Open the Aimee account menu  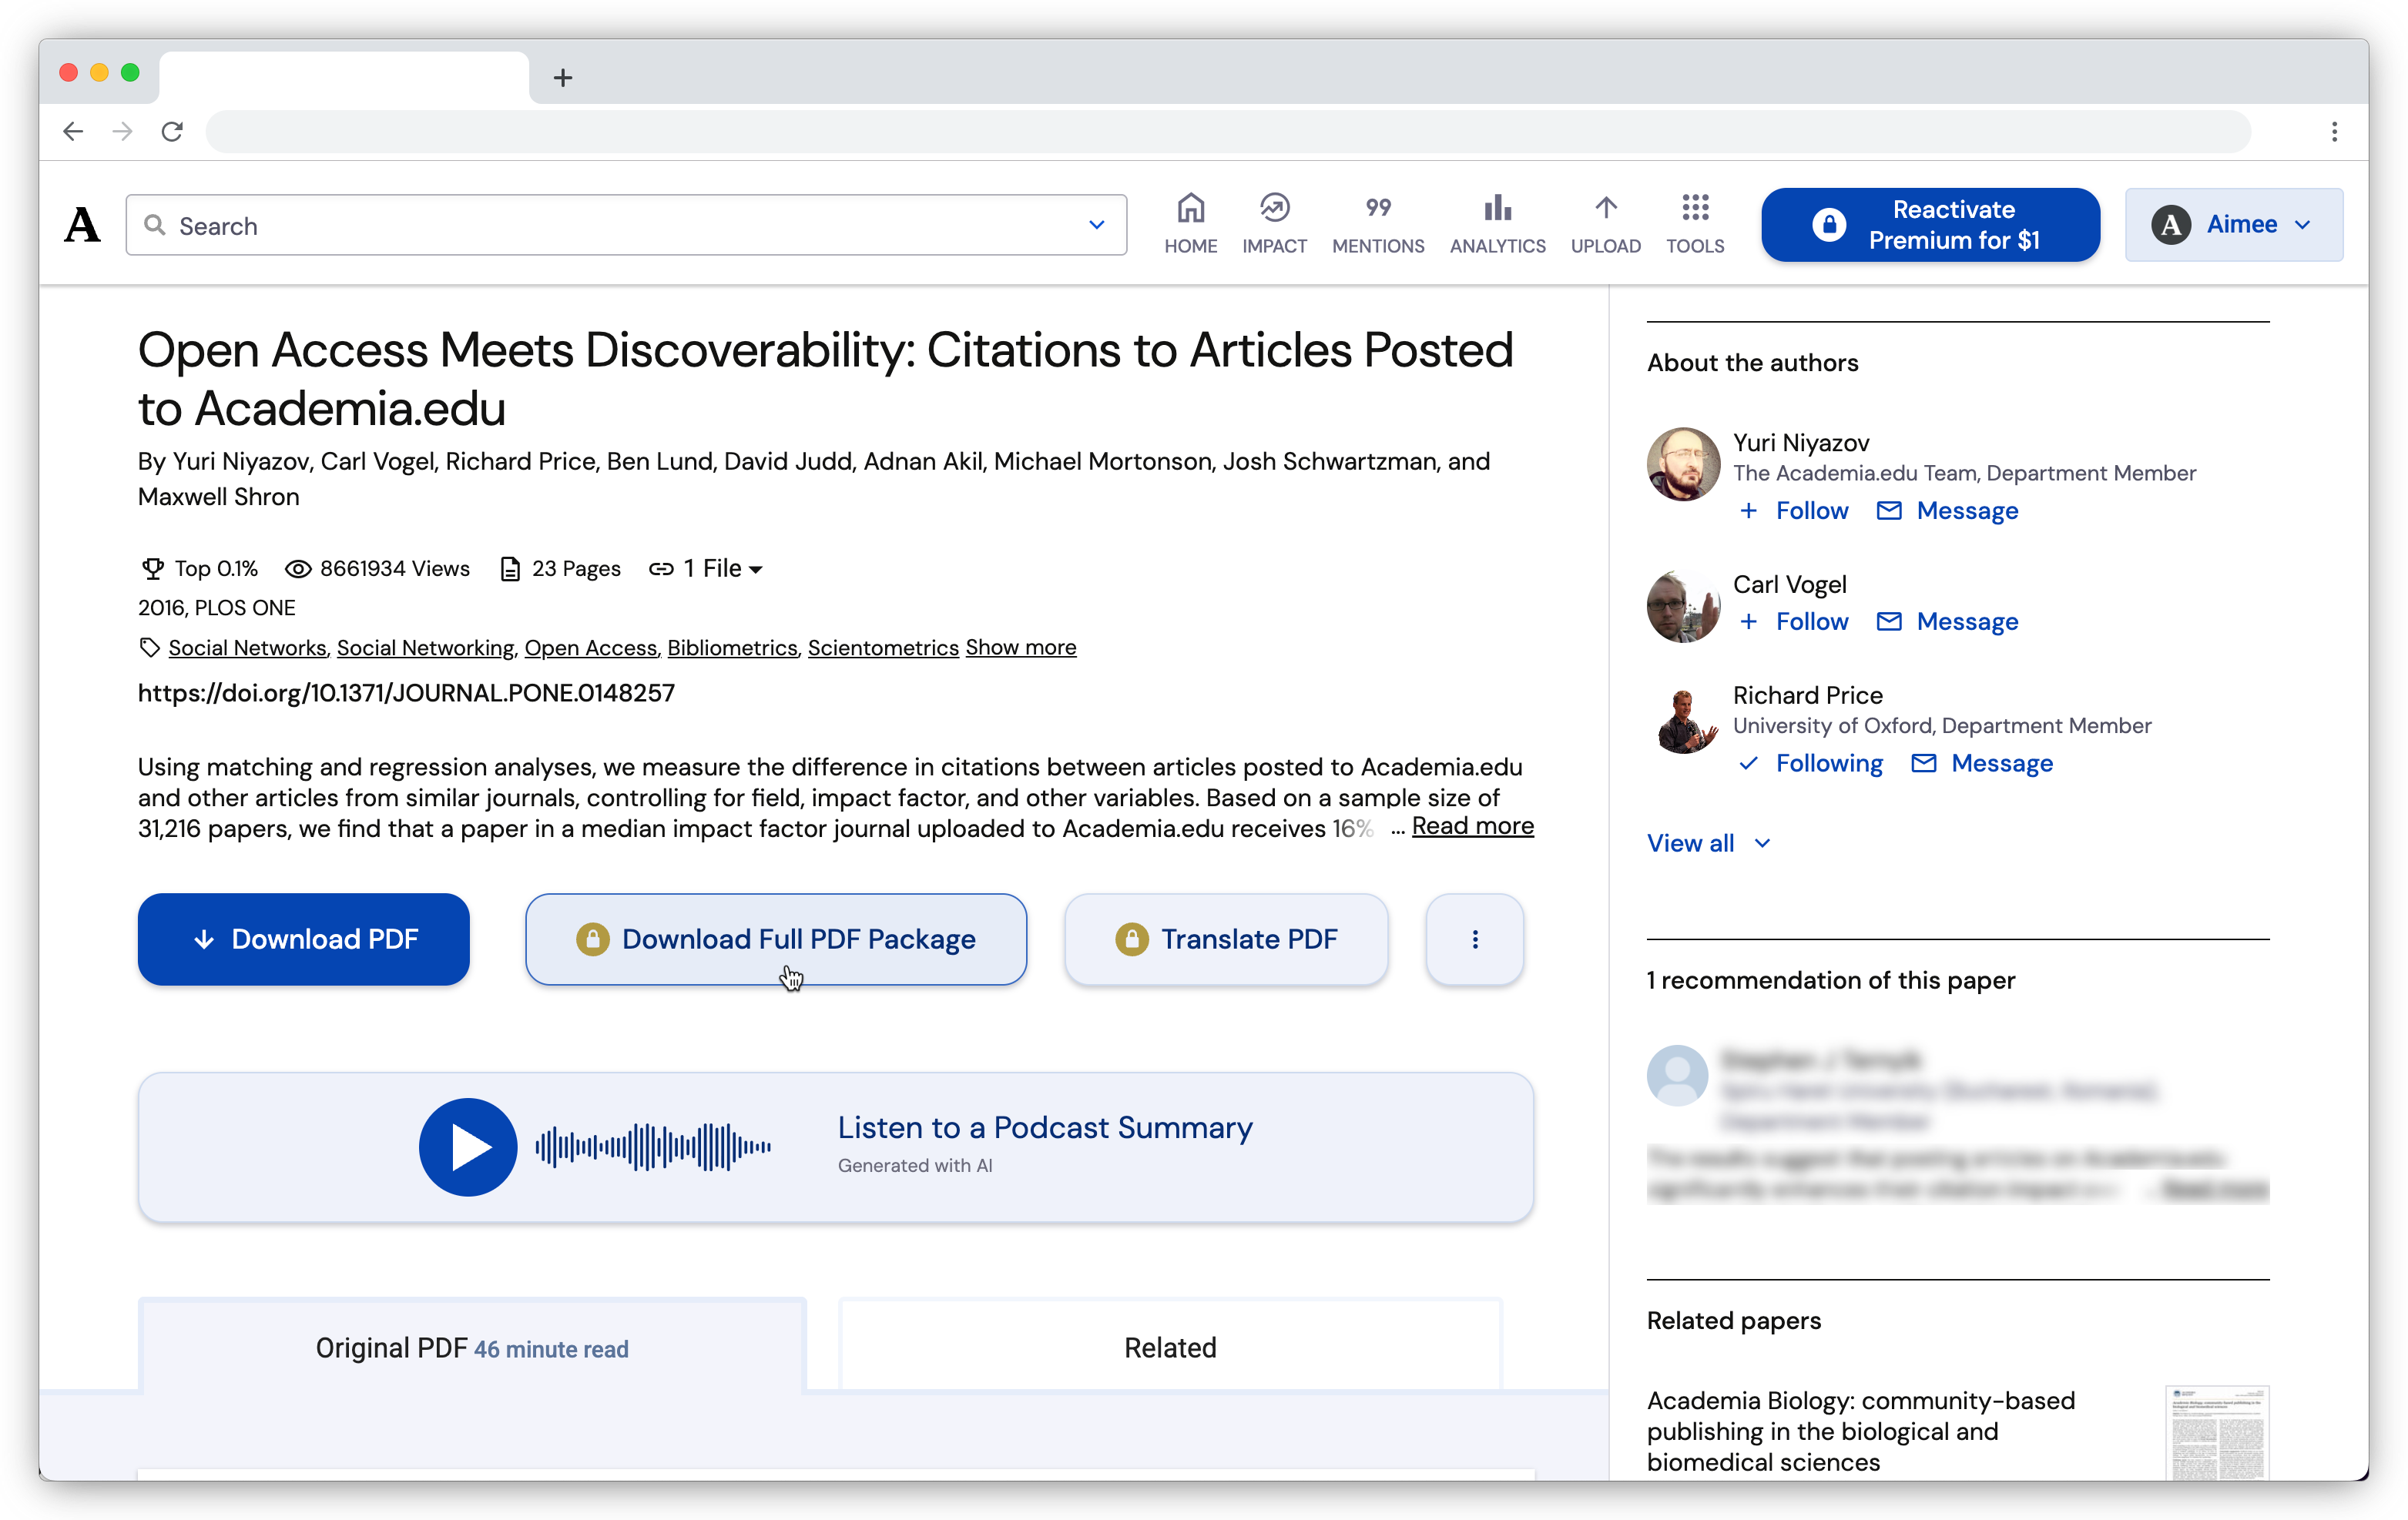point(2232,225)
